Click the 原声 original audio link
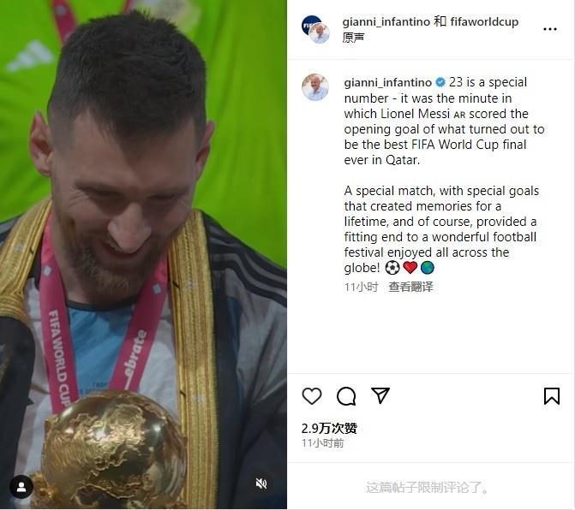Viewport: 575px width, 510px height. [x=353, y=38]
